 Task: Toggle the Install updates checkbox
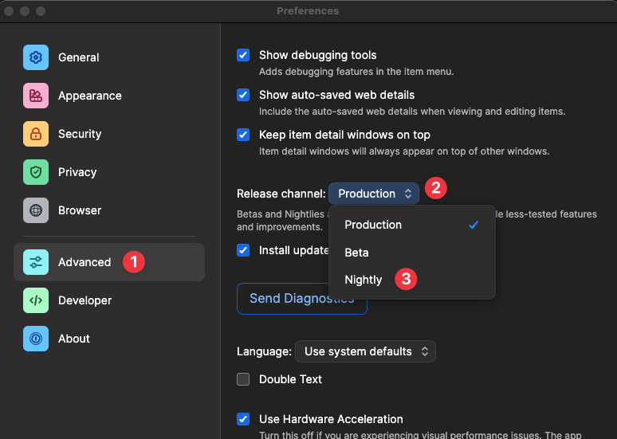(x=243, y=250)
